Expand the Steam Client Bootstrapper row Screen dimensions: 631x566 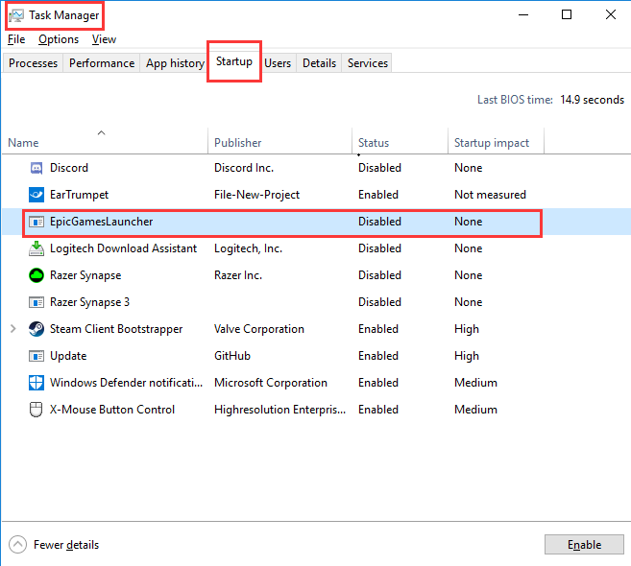[x=12, y=329]
